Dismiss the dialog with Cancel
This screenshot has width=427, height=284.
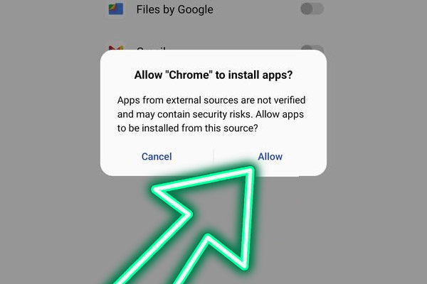(157, 156)
